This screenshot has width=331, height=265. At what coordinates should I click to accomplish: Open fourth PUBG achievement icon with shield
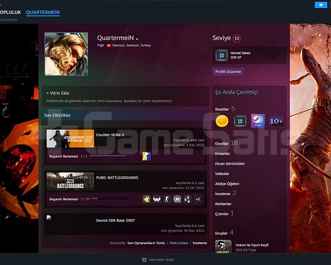click(x=177, y=199)
